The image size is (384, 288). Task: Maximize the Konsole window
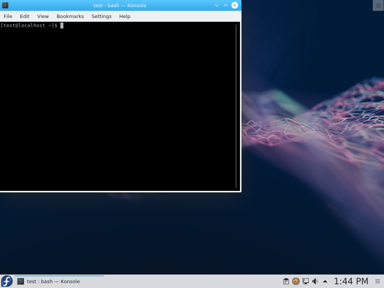[225, 5]
